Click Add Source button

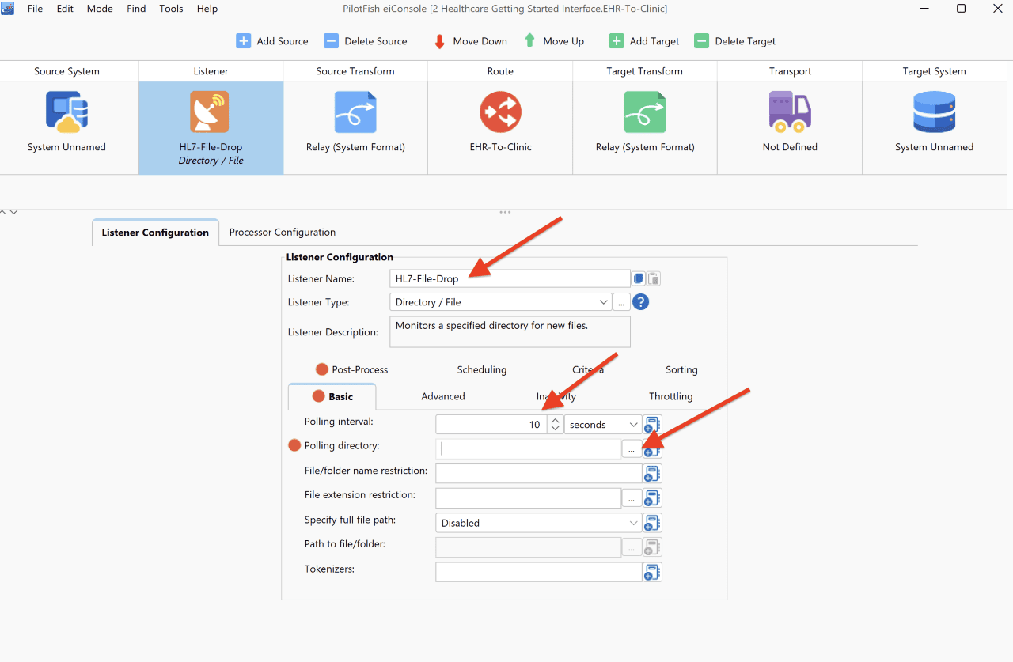(272, 41)
